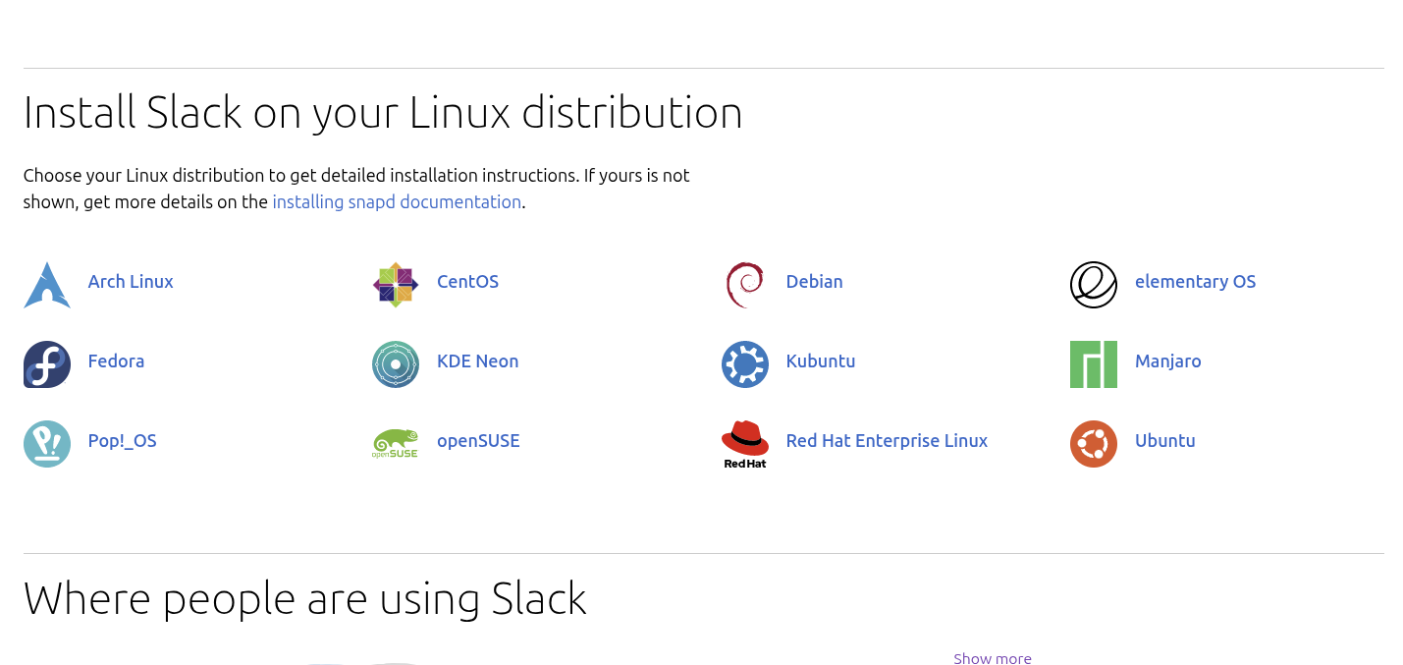Choose the elementary OS text link
Screen dimensions: 1403x665
[1195, 282]
